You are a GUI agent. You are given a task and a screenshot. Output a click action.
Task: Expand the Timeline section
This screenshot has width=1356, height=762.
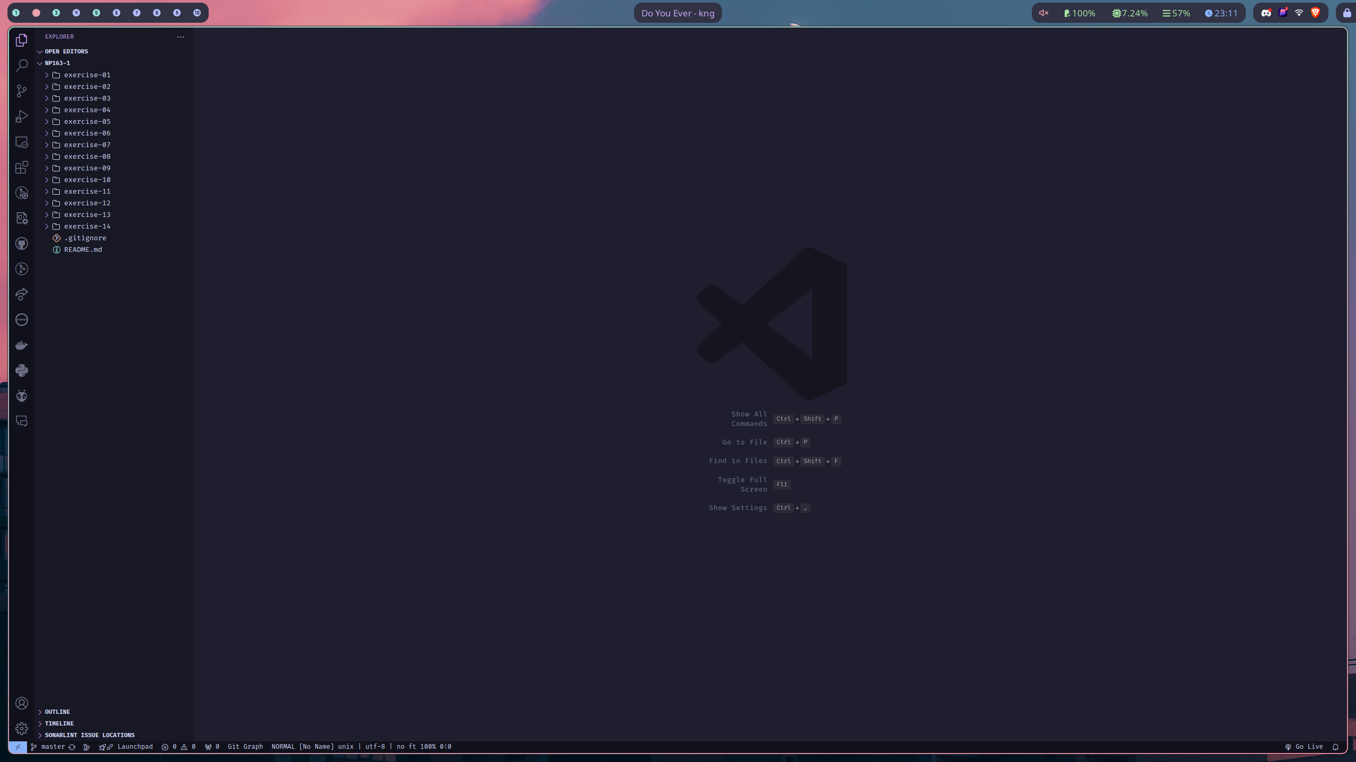click(x=114, y=723)
